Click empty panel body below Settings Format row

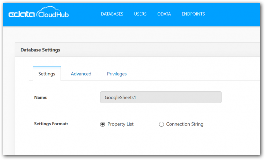coord(135,142)
